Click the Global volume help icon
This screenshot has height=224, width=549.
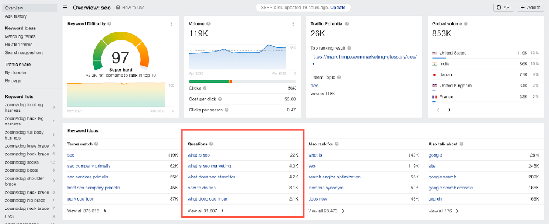click(466, 24)
